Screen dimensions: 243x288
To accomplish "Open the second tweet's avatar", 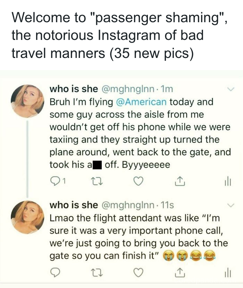I will click(x=27, y=217).
